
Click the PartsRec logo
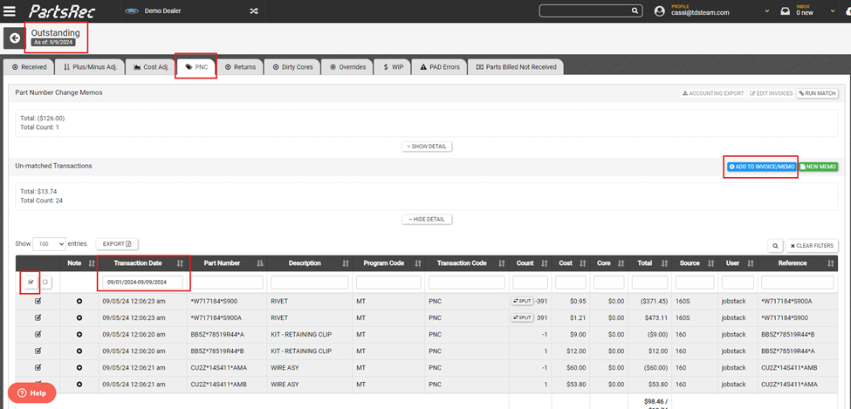[x=61, y=10]
